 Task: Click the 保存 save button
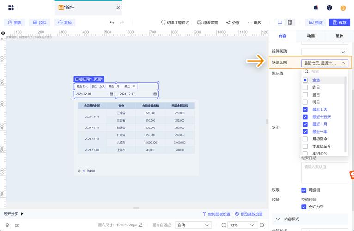[x=339, y=23]
